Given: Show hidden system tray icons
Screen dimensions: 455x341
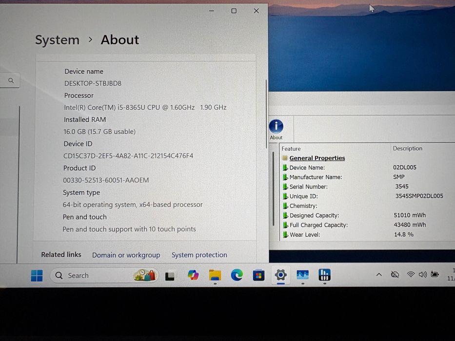Looking at the screenshot, I should 379,275.
